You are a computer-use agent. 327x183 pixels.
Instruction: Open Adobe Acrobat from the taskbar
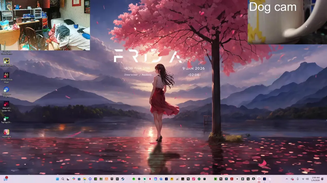(x=232, y=179)
